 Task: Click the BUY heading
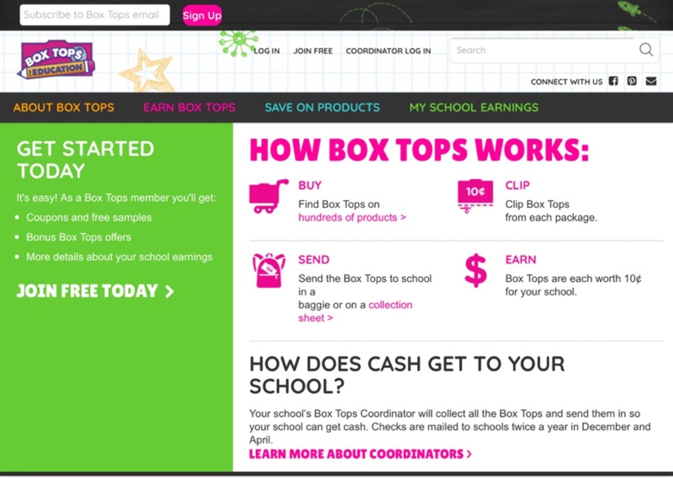[310, 185]
